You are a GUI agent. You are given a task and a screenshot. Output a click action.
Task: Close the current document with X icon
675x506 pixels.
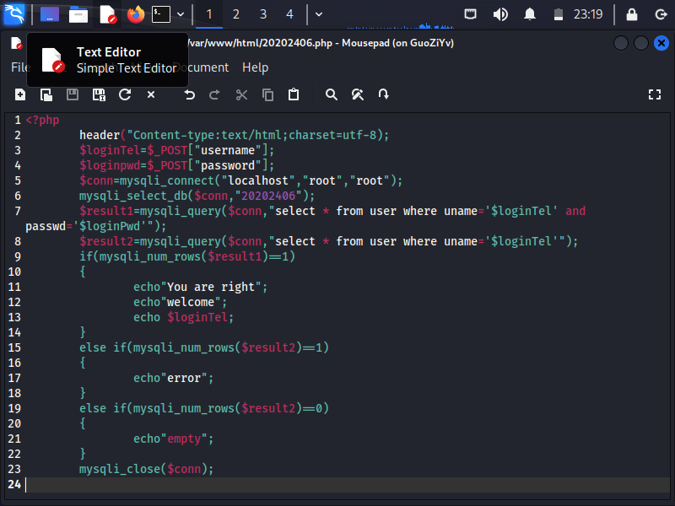(x=151, y=94)
